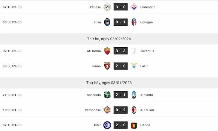Click the Torino bull crest
This screenshot has width=218, height=131.
(107, 66)
